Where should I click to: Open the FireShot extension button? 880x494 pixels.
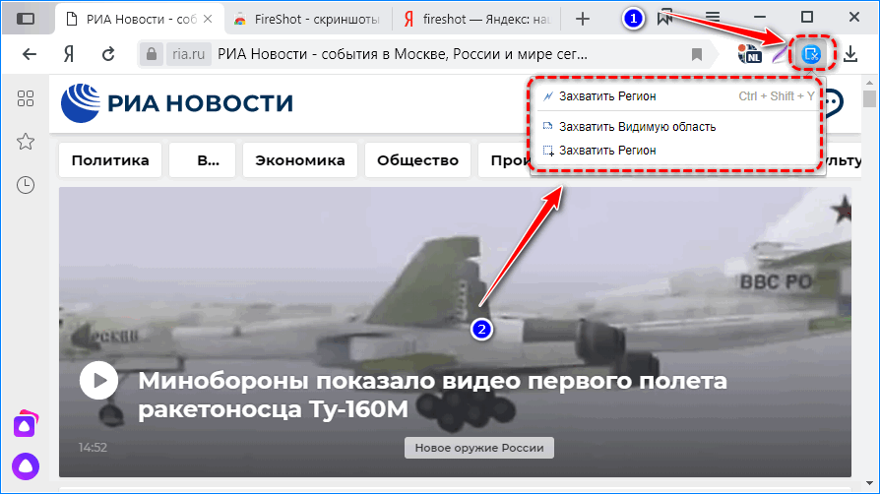pos(811,54)
